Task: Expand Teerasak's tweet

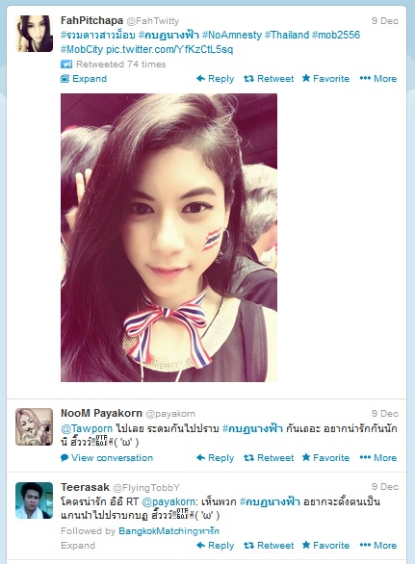Action: point(78,546)
